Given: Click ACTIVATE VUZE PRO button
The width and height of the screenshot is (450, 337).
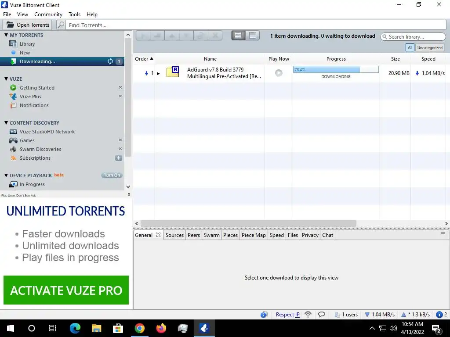Looking at the screenshot, I should 66,290.
